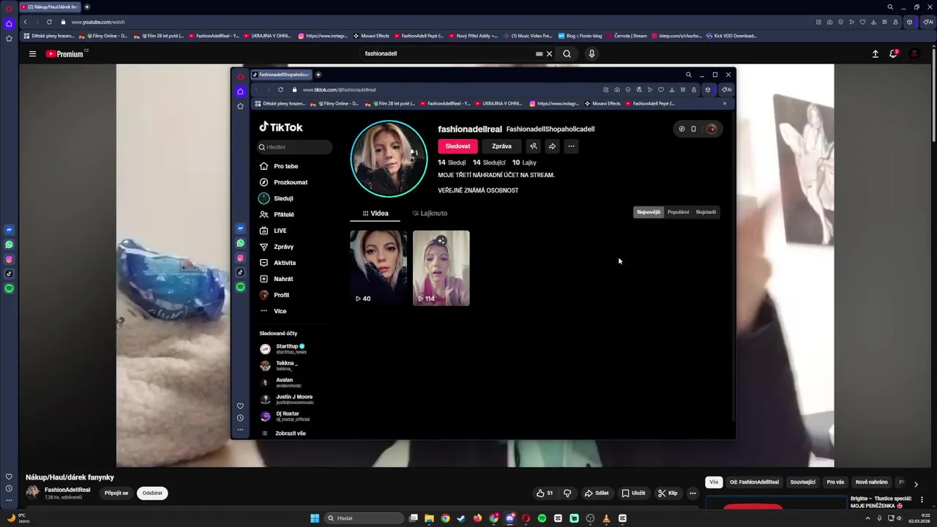Viewport: 937px width, 527px height.
Task: Click TikTok window reload button
Action: [280, 89]
